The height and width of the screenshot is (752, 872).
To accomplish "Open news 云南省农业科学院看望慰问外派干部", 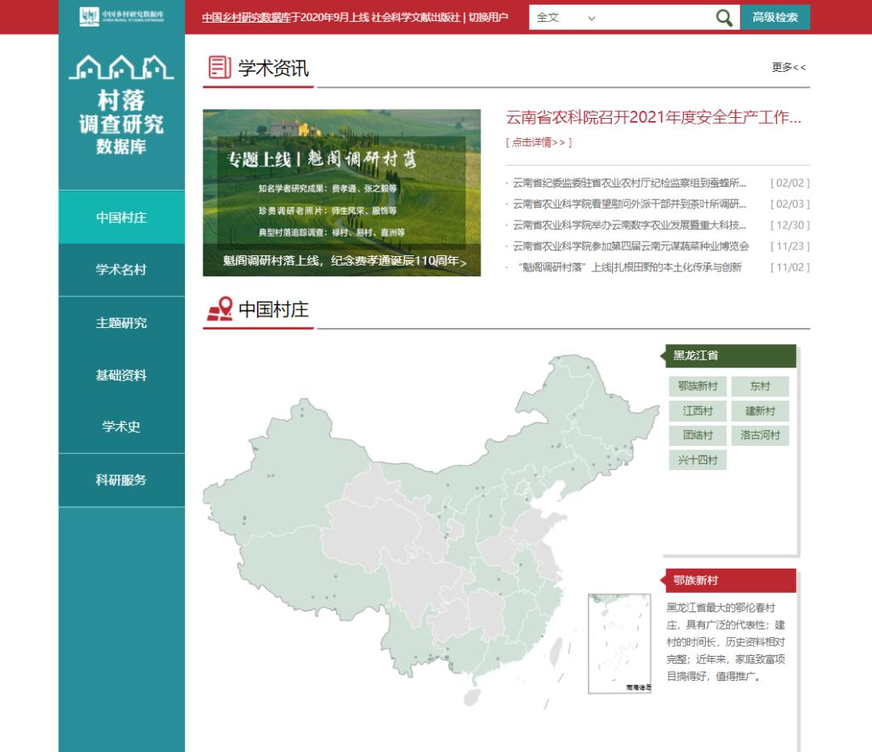I will pyautogui.click(x=629, y=204).
